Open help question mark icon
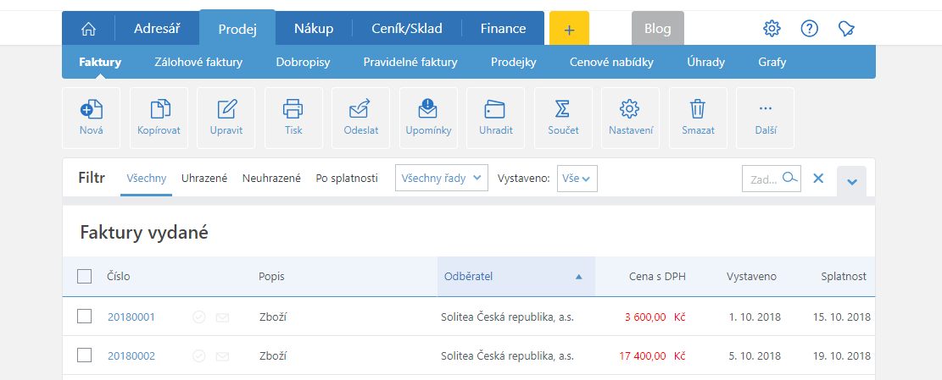The height and width of the screenshot is (380, 942). [809, 28]
